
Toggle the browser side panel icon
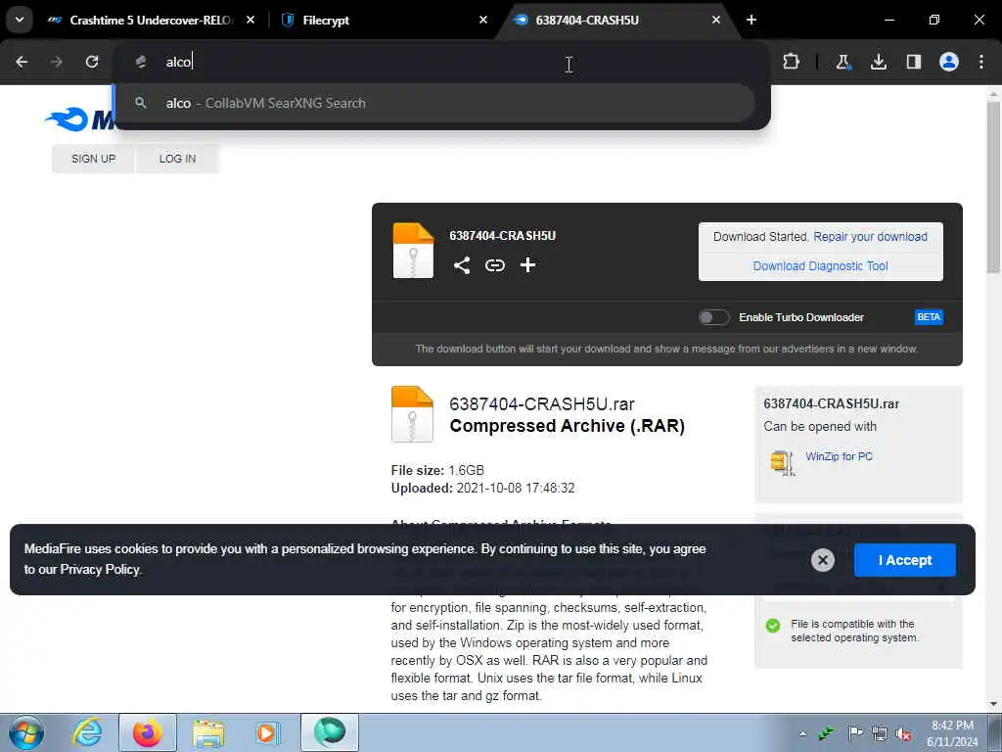click(914, 62)
